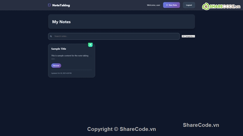
Task: Log out using the Logout button
Action: (189, 5)
